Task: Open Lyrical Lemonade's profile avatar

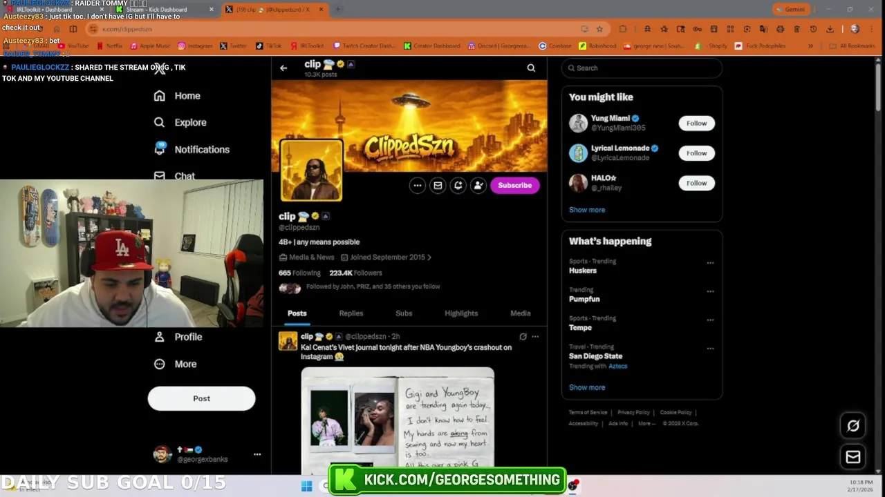Action: 578,153
